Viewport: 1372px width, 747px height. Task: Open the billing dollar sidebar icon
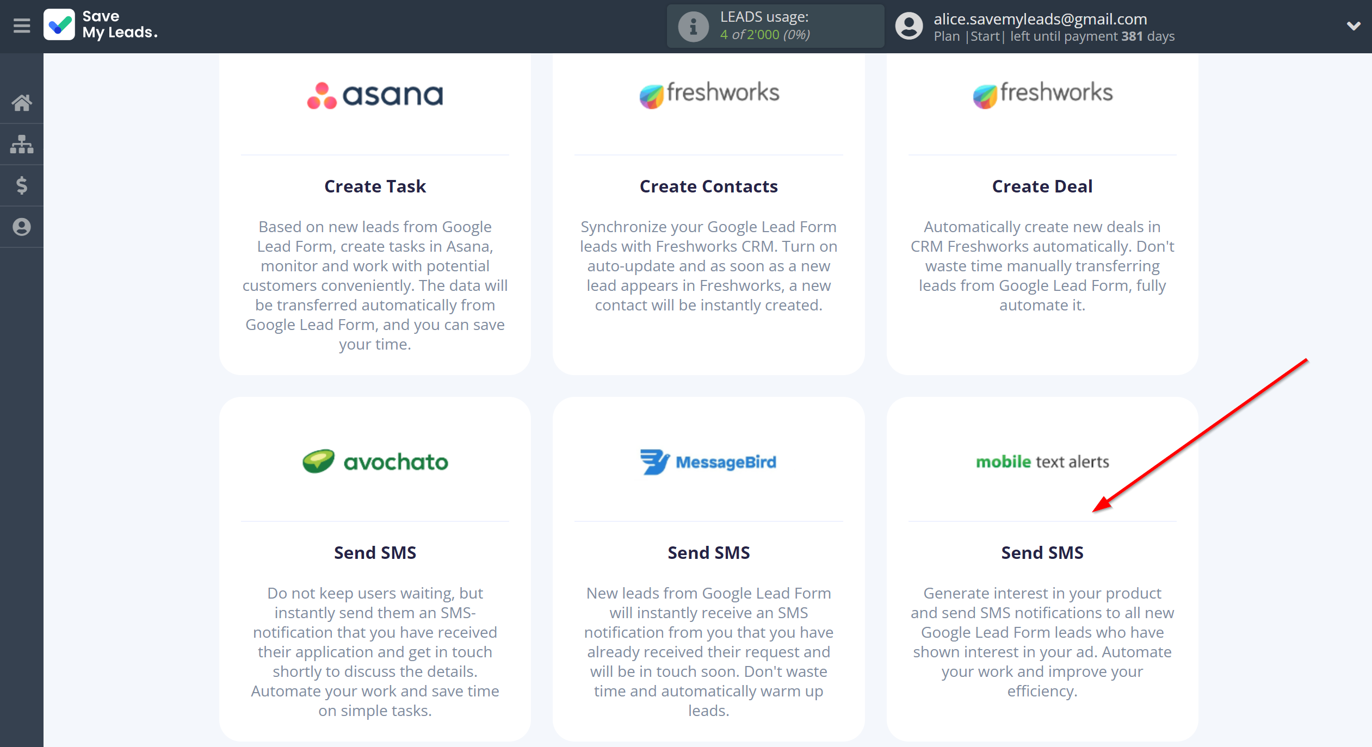pyautogui.click(x=22, y=185)
